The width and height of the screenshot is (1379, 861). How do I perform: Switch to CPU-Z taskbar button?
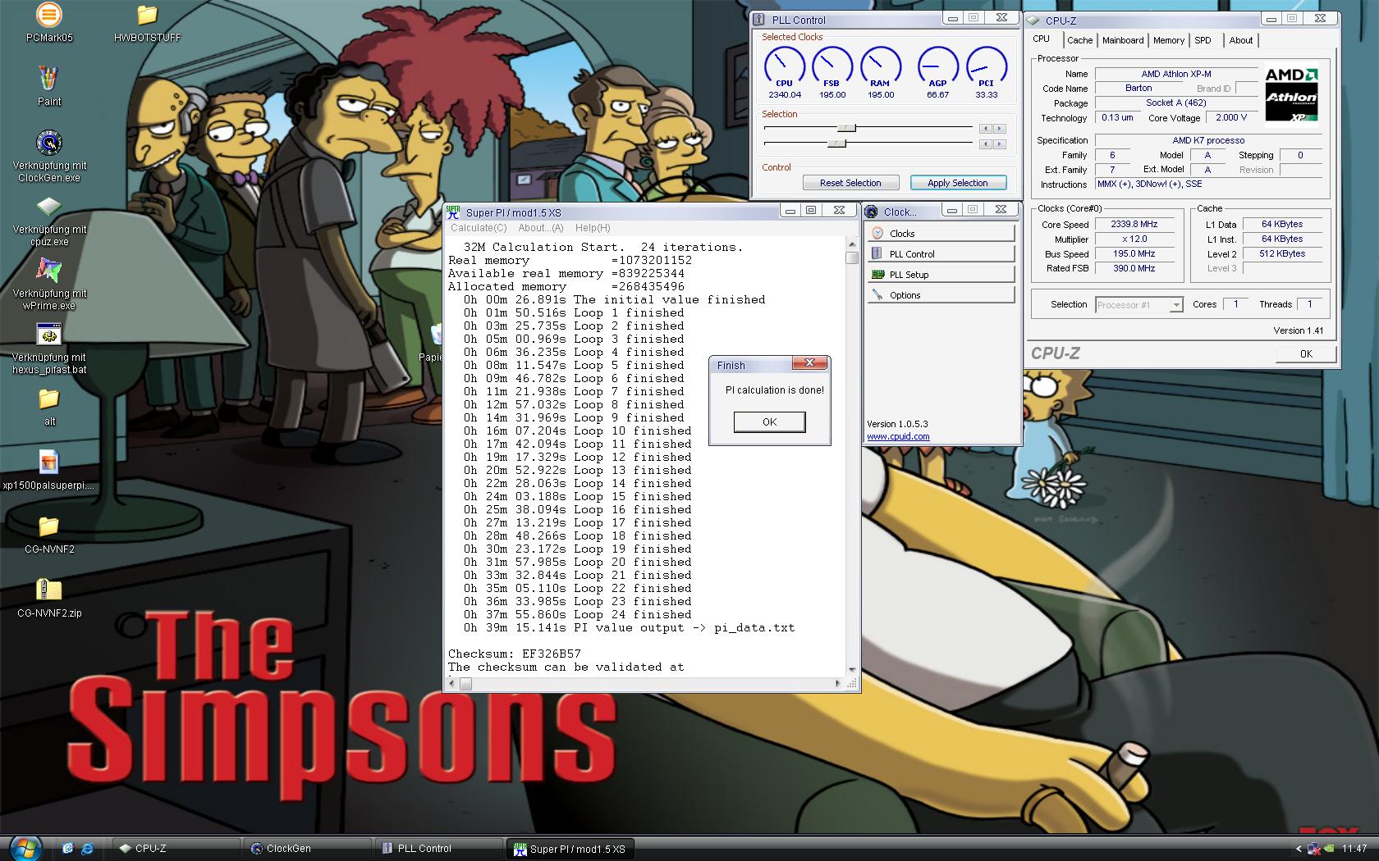click(176, 849)
